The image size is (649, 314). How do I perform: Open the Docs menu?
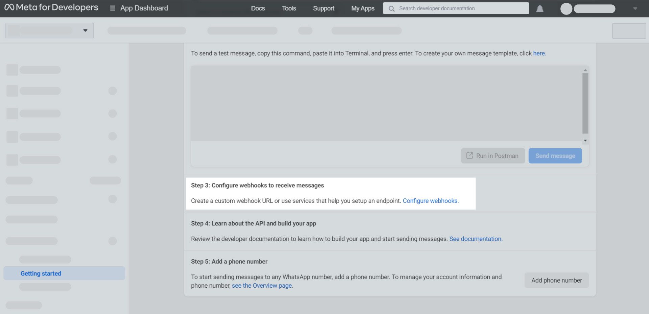tap(258, 8)
